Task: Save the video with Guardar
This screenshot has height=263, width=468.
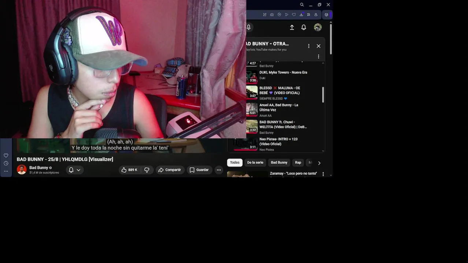Action: [199, 170]
